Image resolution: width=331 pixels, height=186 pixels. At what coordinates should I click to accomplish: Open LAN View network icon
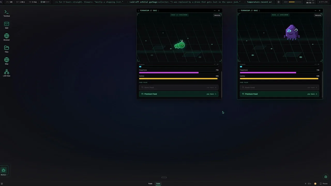tap(6, 73)
